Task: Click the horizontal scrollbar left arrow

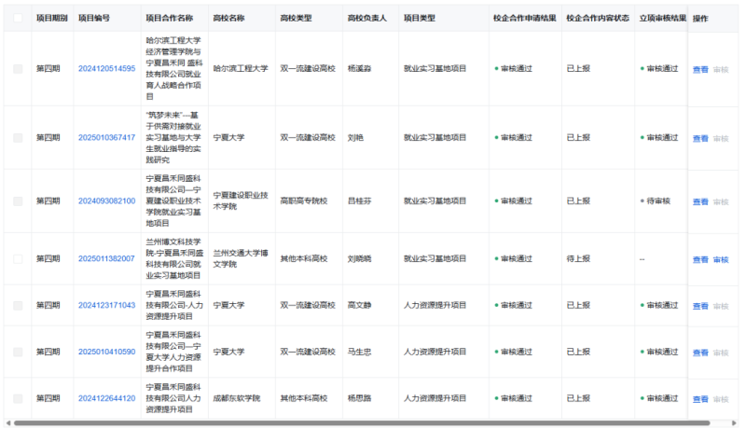Action: click(7, 422)
